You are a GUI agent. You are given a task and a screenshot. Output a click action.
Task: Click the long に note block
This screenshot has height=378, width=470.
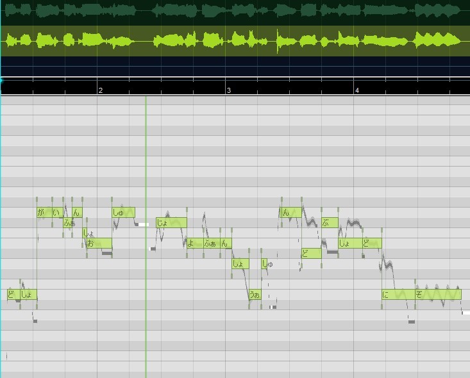click(398, 295)
